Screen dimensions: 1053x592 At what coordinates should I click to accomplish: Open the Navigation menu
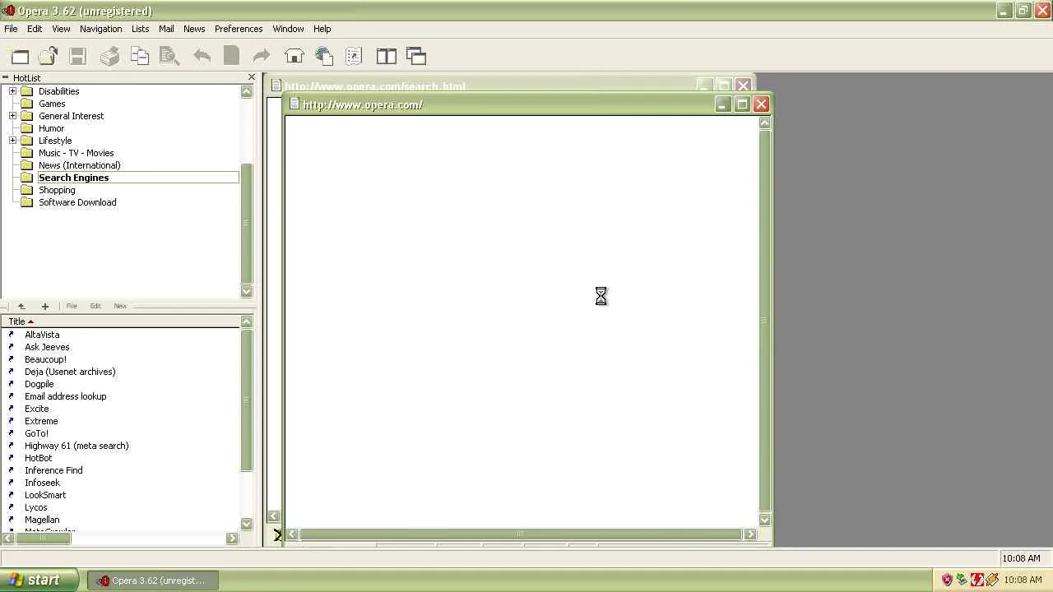100,29
